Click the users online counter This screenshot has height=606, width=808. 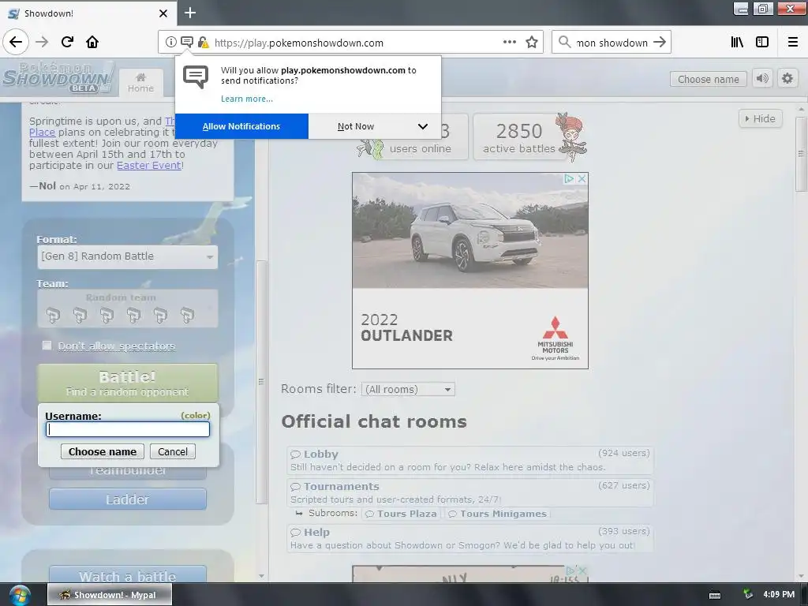tap(420, 137)
